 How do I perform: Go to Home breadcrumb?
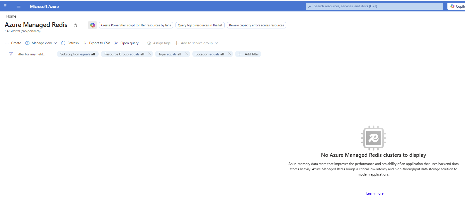point(11,16)
